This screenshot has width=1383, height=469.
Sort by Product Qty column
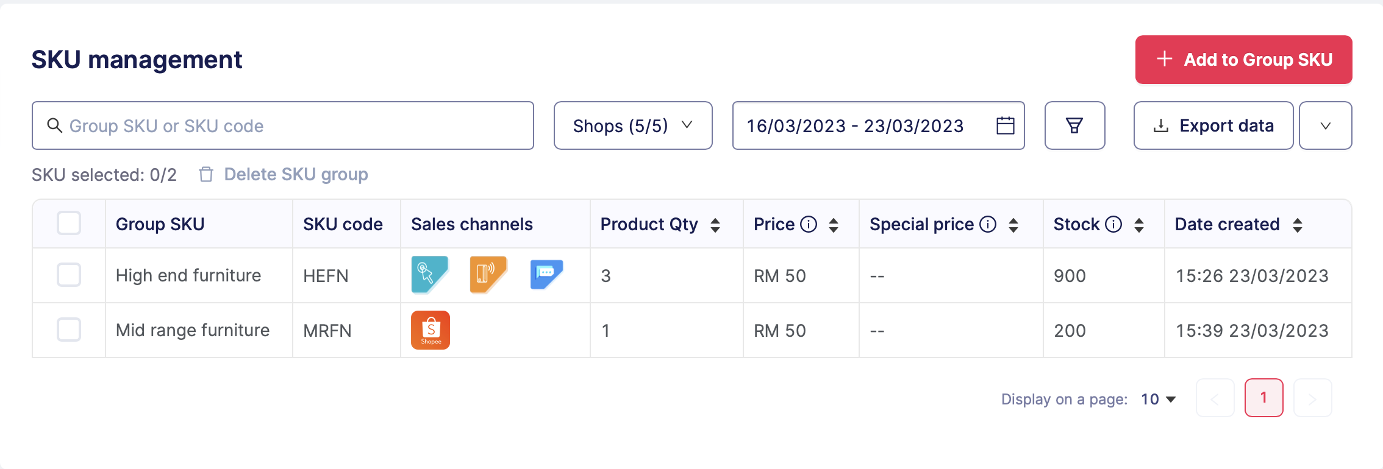[x=715, y=225]
